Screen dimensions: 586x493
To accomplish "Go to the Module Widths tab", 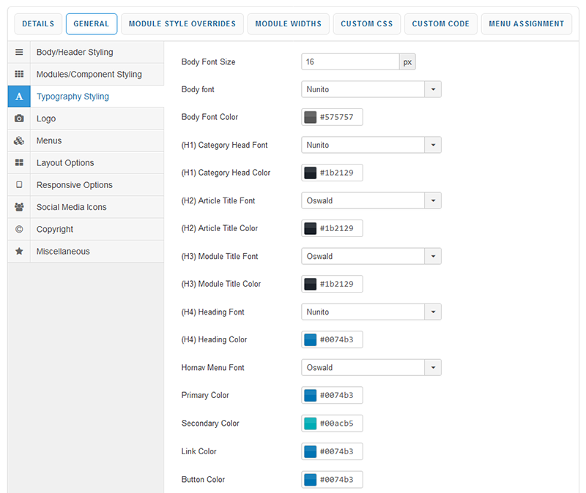I will pos(288,24).
